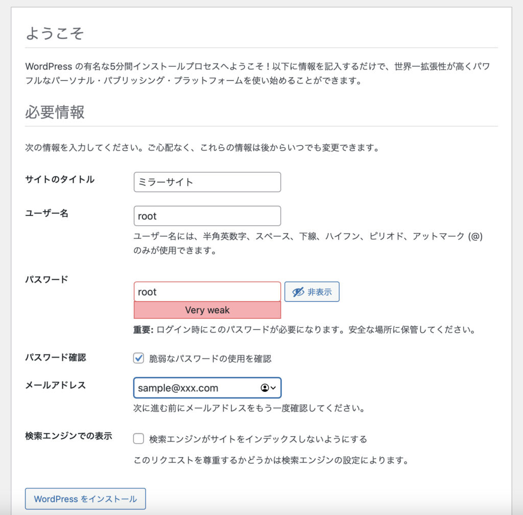This screenshot has height=515, width=523.
Task: Enable the search engine no-index checkbox
Action: pos(138,438)
